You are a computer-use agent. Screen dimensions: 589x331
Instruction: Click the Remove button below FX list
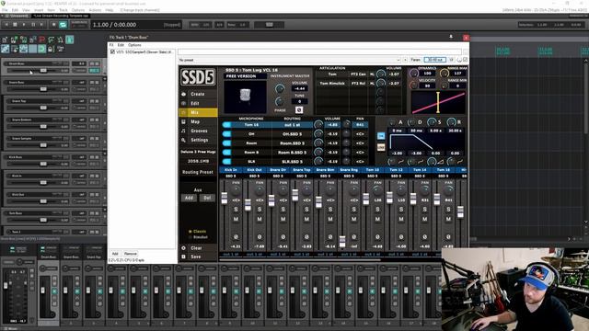[131, 254]
